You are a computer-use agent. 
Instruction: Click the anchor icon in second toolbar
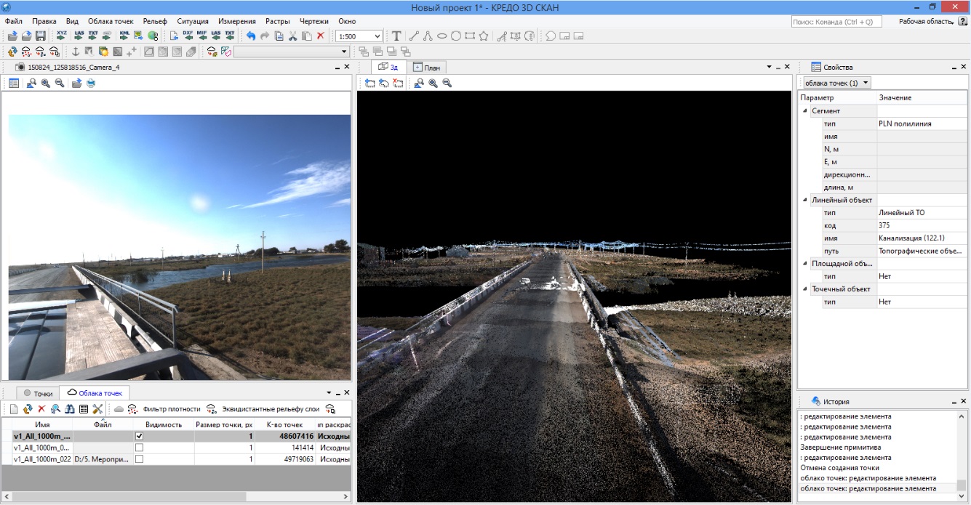point(75,52)
